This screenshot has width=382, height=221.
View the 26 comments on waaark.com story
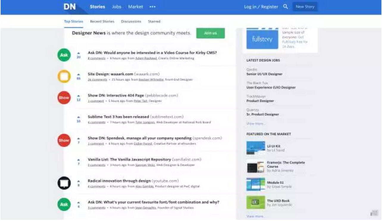point(97,80)
